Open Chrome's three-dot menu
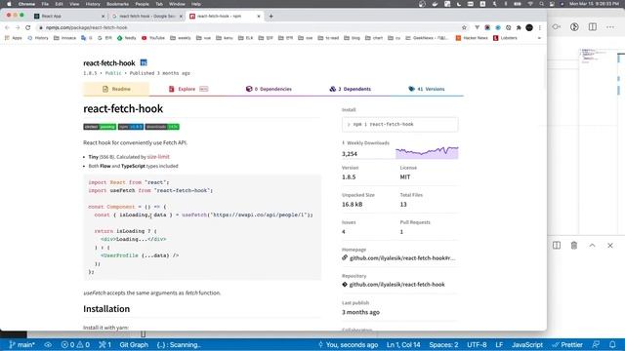625x351 pixels. (x=540, y=27)
